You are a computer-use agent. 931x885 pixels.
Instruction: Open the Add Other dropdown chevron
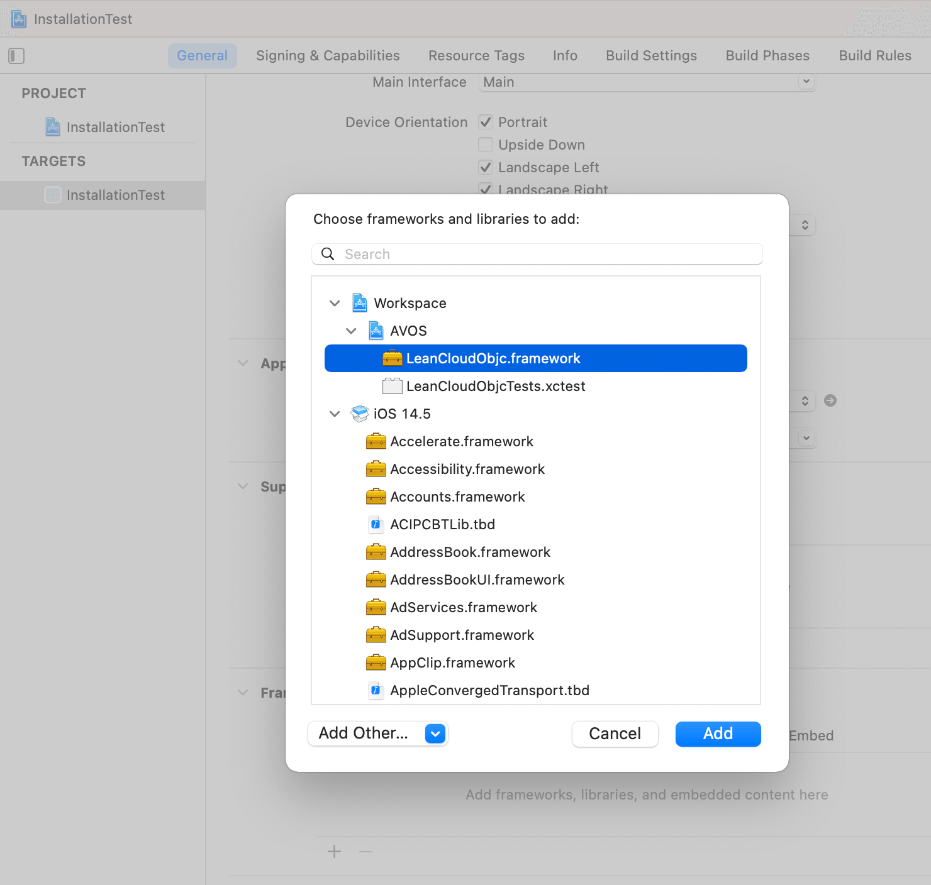434,734
